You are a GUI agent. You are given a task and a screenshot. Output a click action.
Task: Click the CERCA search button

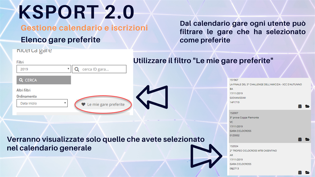click(x=44, y=80)
